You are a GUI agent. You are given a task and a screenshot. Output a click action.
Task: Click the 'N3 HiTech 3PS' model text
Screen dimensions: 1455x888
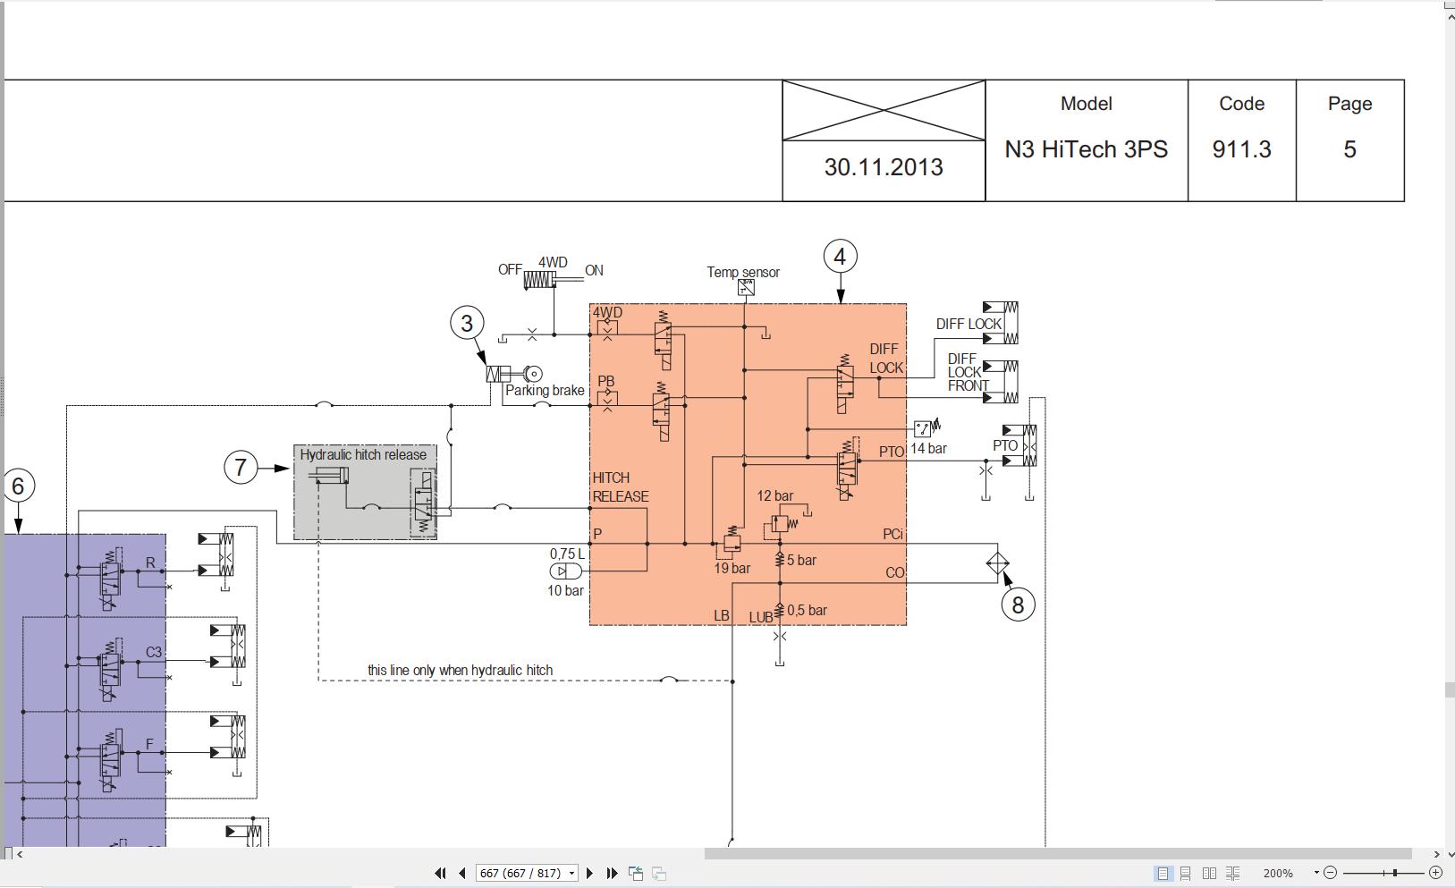click(1086, 149)
